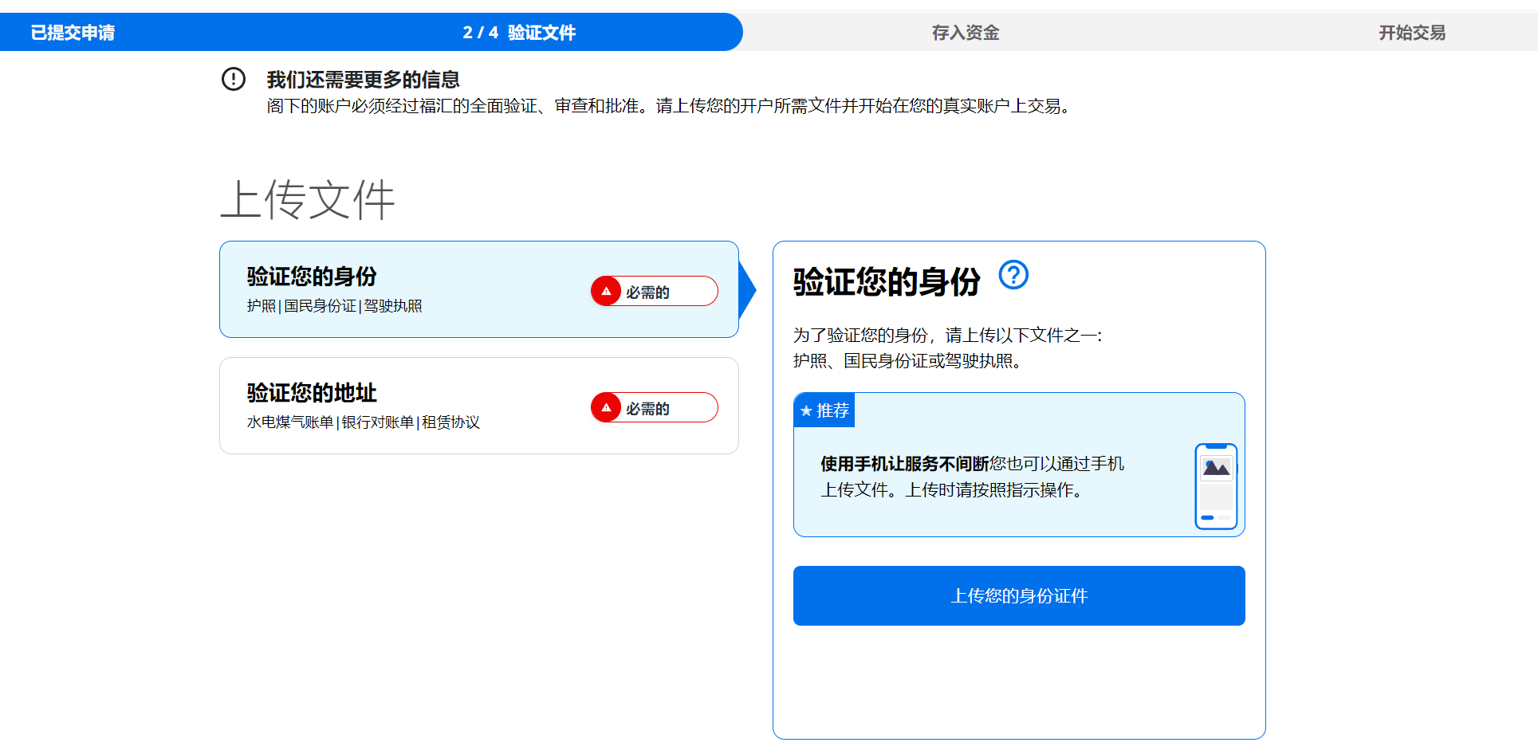The image size is (1538, 750).
Task: Click the blue arrow pointer beside identity card
Action: pos(747,289)
